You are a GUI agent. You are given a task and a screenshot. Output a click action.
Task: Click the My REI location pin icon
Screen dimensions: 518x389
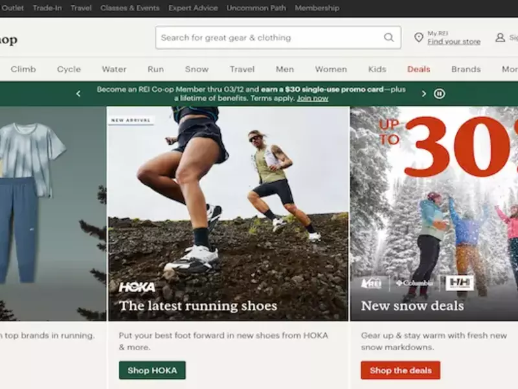(x=418, y=38)
